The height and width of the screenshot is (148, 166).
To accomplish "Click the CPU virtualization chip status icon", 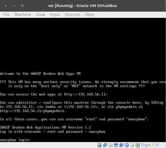I will 127,145.
